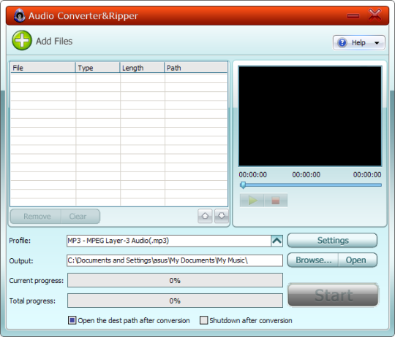395x337 pixels.
Task: Enable Shutdown after conversion checkbox
Action: pyautogui.click(x=203, y=320)
